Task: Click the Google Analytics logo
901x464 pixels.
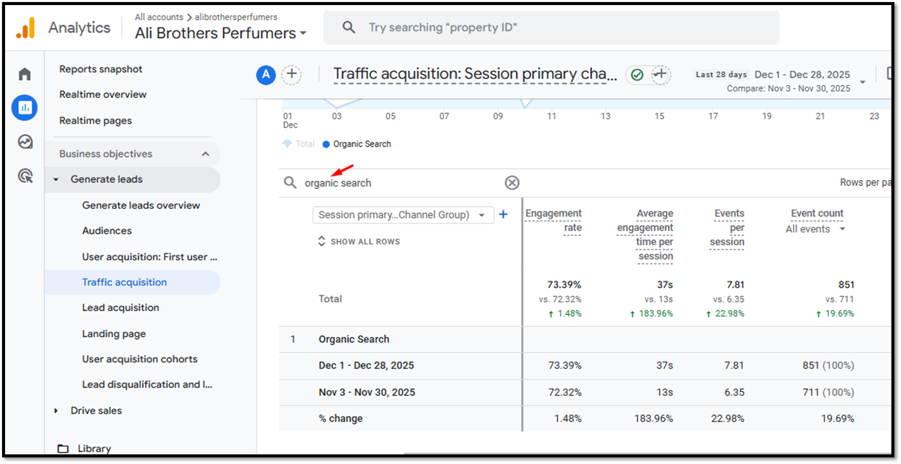Action: [25, 28]
